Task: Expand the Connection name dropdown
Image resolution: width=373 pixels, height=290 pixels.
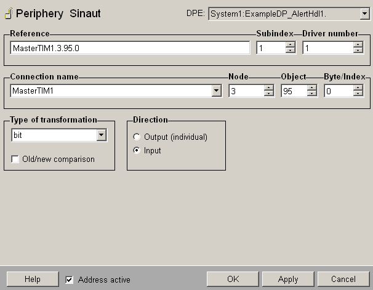Action: point(216,91)
